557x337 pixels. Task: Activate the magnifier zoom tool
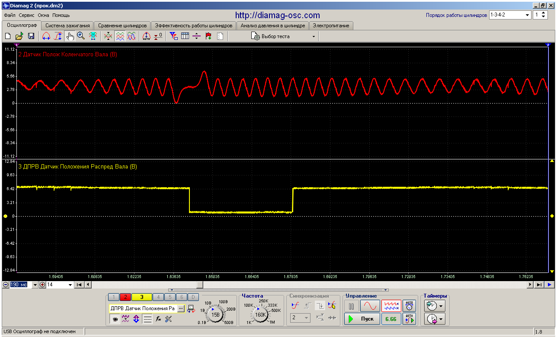[x=81, y=36]
